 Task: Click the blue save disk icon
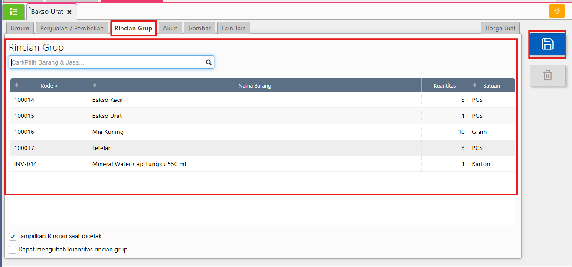pos(547,44)
